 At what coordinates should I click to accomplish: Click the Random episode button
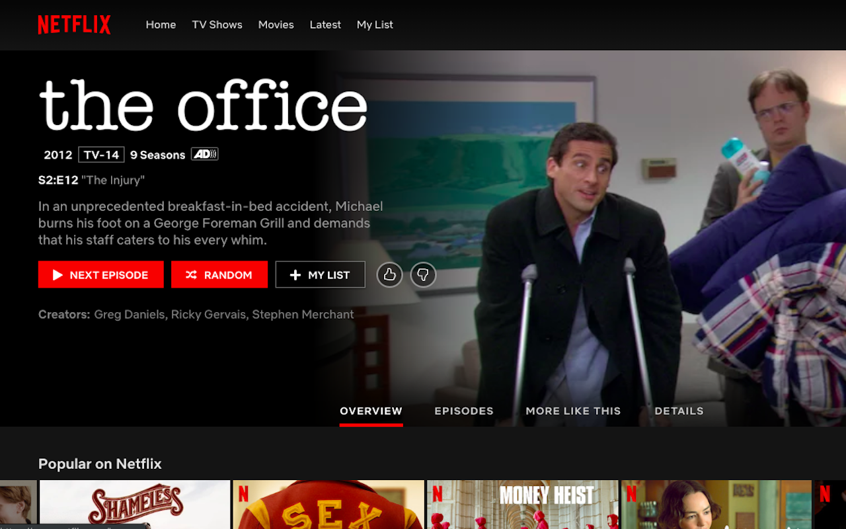pyautogui.click(x=219, y=274)
